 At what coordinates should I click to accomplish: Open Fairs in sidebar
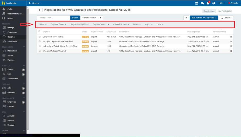[9, 74]
